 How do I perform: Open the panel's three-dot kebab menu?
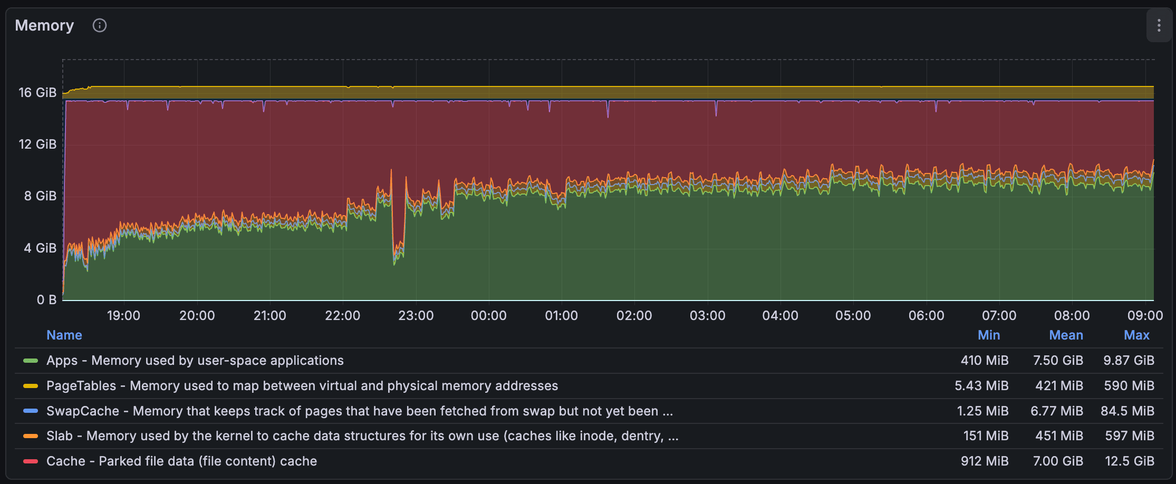tap(1159, 25)
